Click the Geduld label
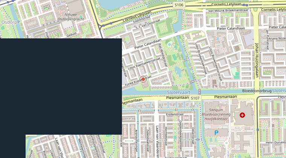The image size is (286, 158). (x=71, y=35)
